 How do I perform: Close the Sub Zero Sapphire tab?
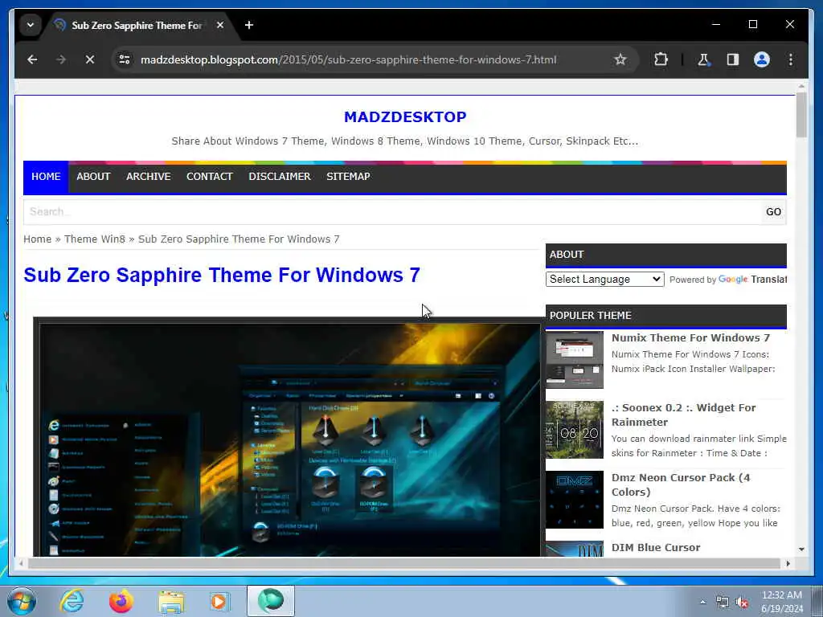pyautogui.click(x=220, y=25)
